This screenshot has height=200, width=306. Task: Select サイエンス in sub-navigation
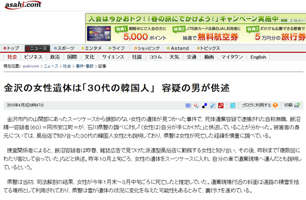pos(113,57)
